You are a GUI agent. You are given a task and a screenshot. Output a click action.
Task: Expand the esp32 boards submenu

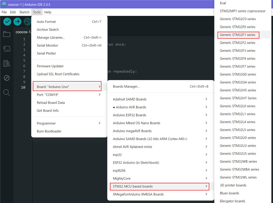[x=161, y=155]
